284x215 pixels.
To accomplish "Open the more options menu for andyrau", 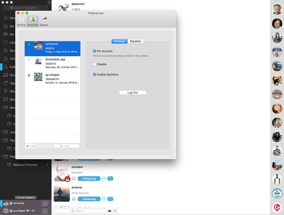I will 104,199.
